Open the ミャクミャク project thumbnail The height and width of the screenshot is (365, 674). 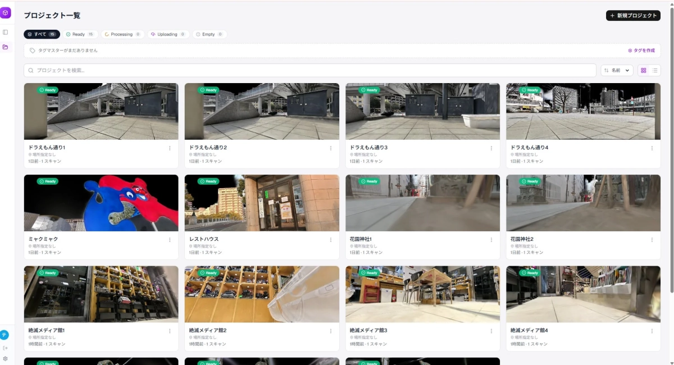101,203
